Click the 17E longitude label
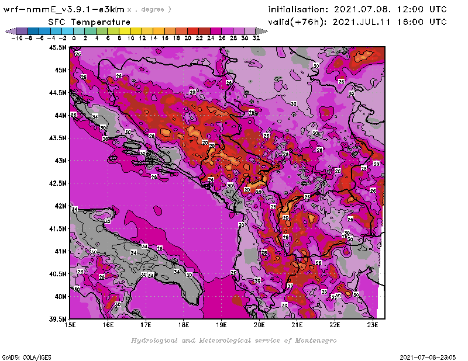The image size is (468, 361). point(146,325)
